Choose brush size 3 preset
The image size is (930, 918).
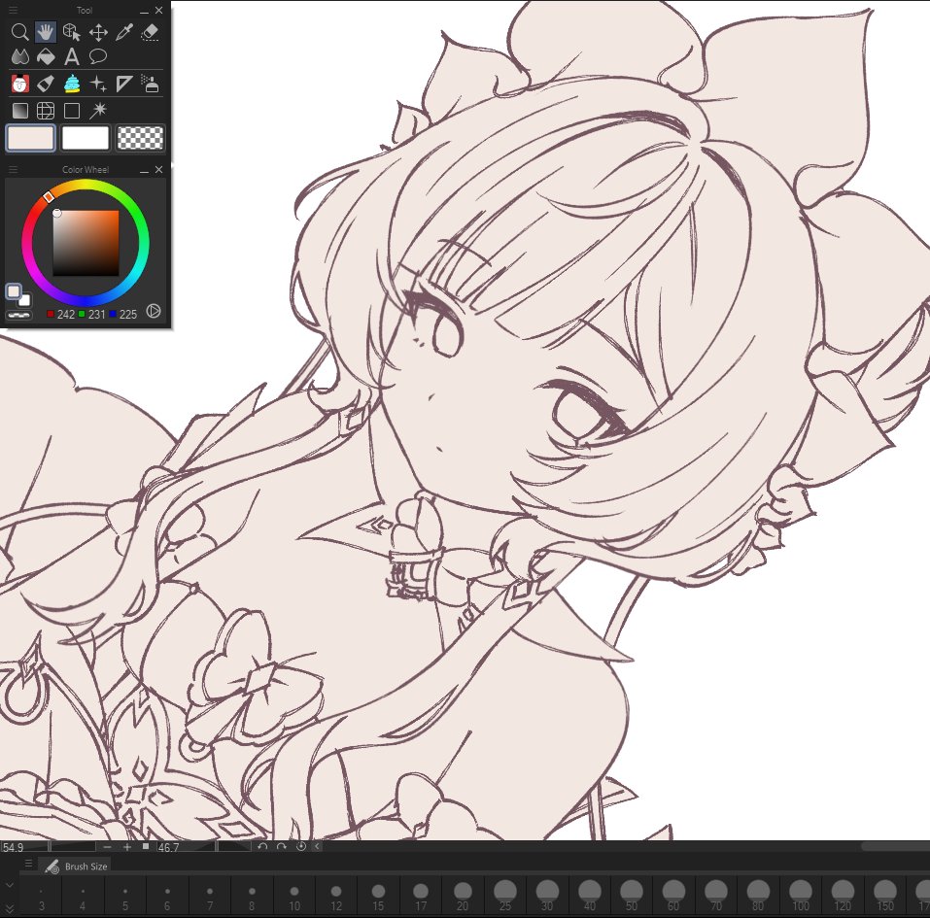41,896
